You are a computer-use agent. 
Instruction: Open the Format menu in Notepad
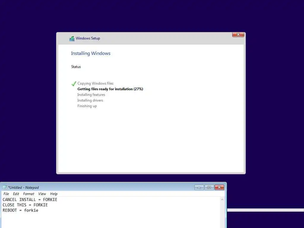(28, 194)
